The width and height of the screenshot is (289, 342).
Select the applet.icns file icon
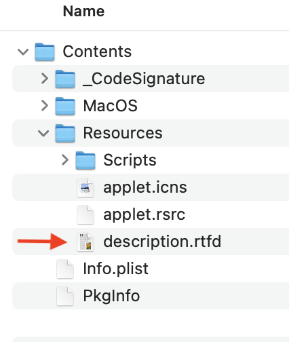click(x=85, y=187)
